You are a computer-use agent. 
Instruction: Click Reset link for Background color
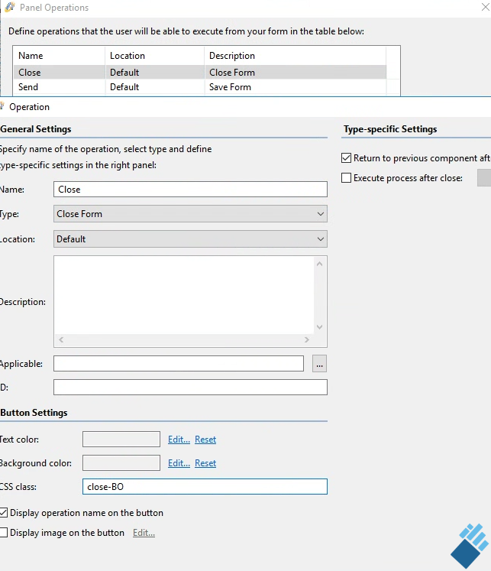[x=205, y=463]
